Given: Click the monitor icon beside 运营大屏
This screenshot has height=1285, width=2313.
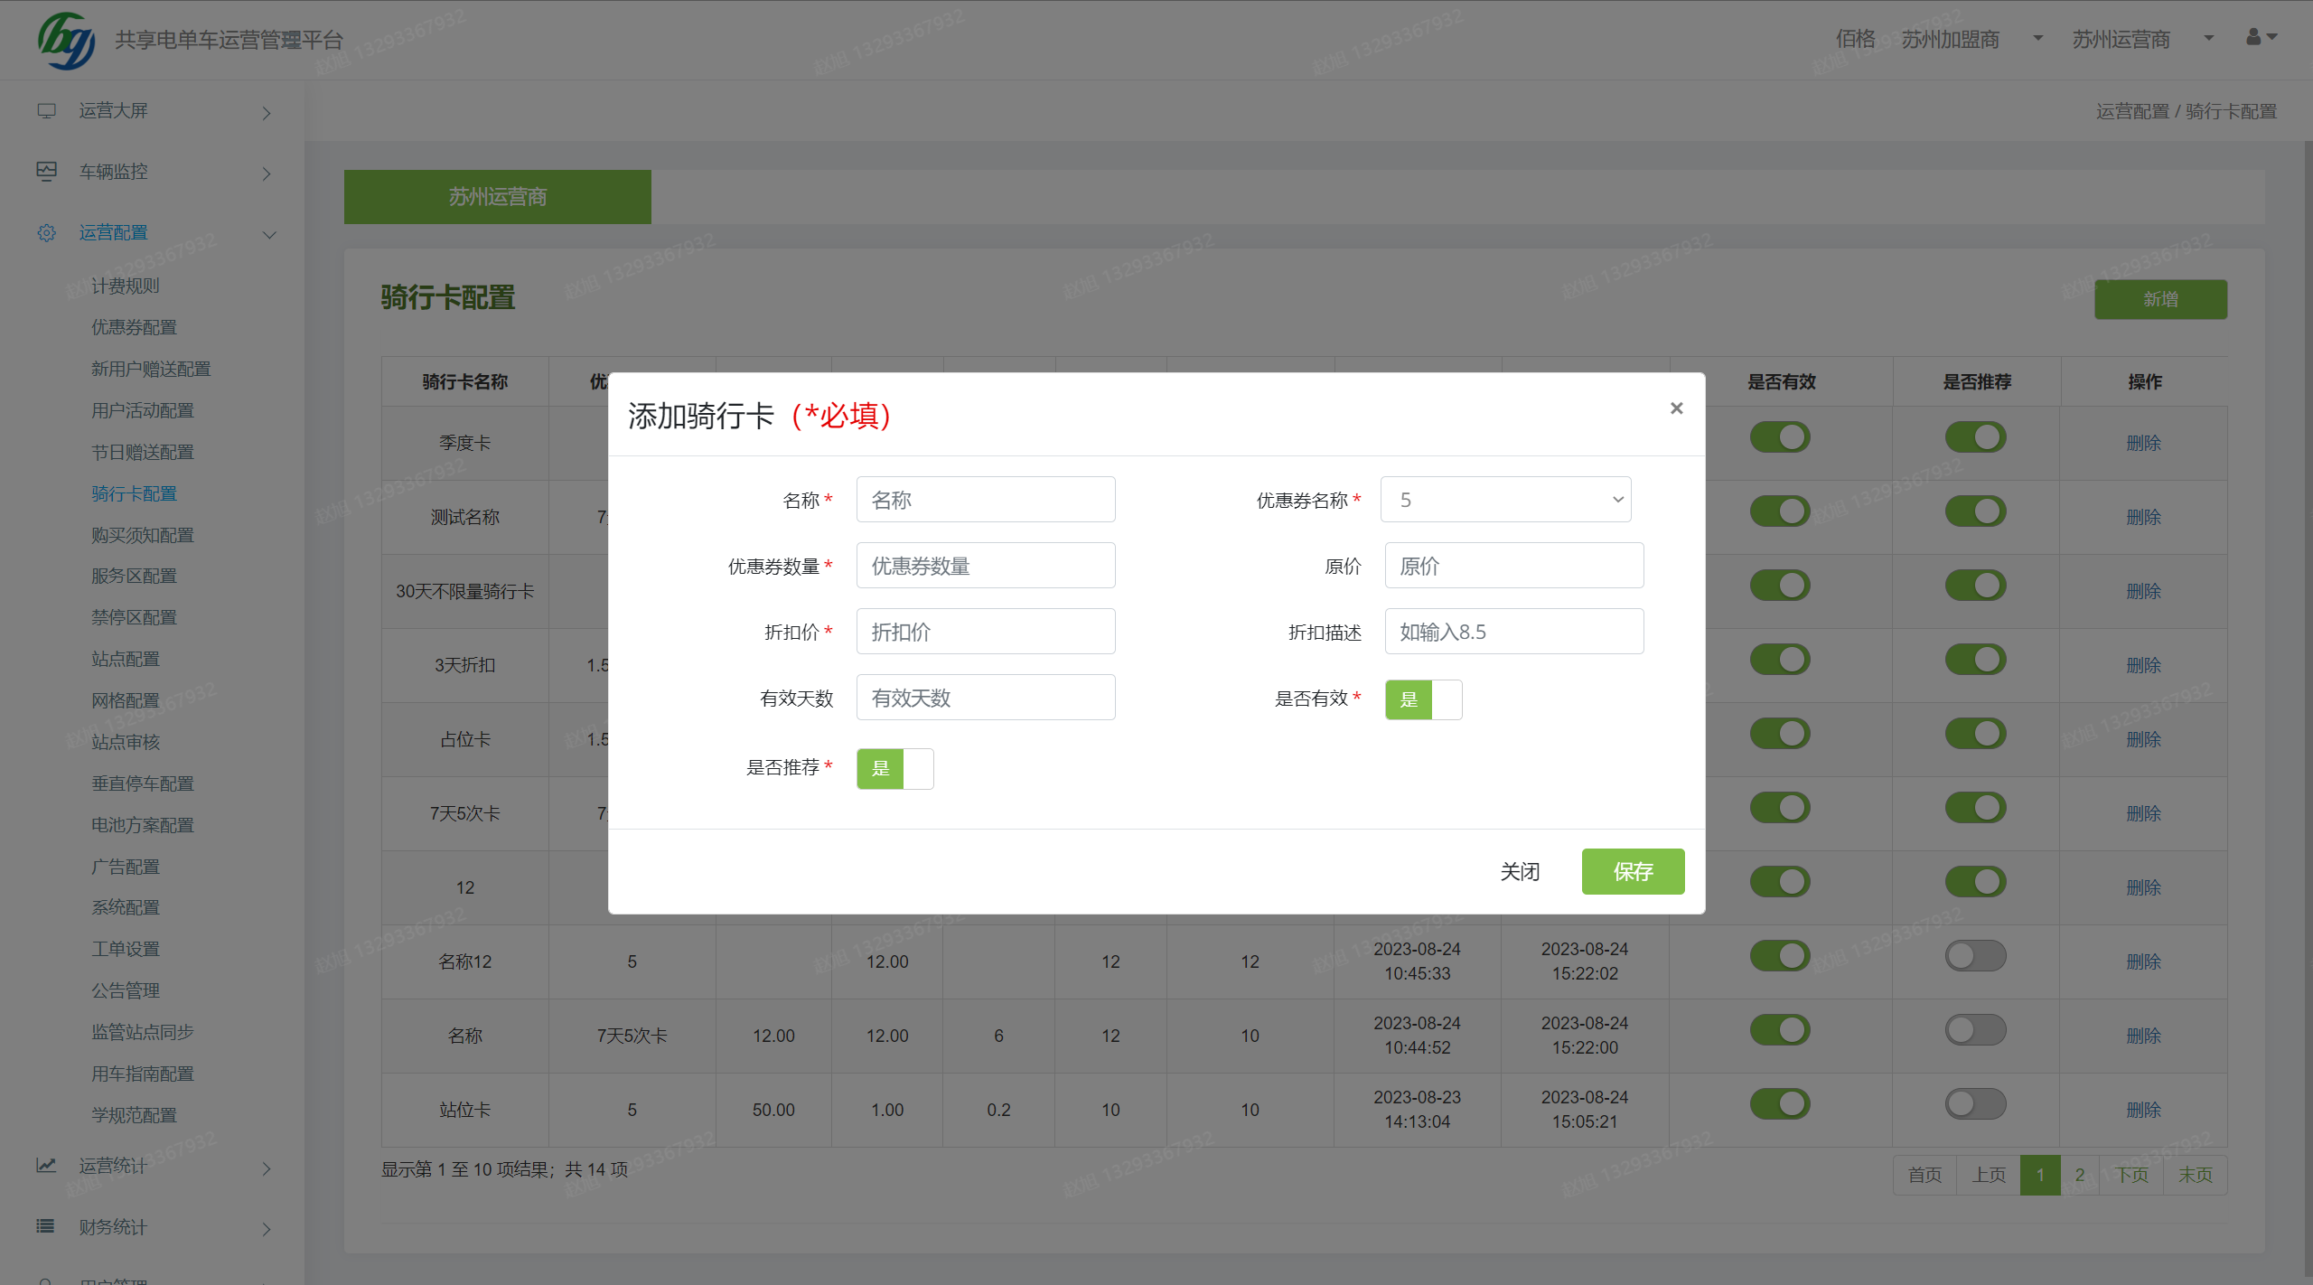Looking at the screenshot, I should click(x=46, y=111).
